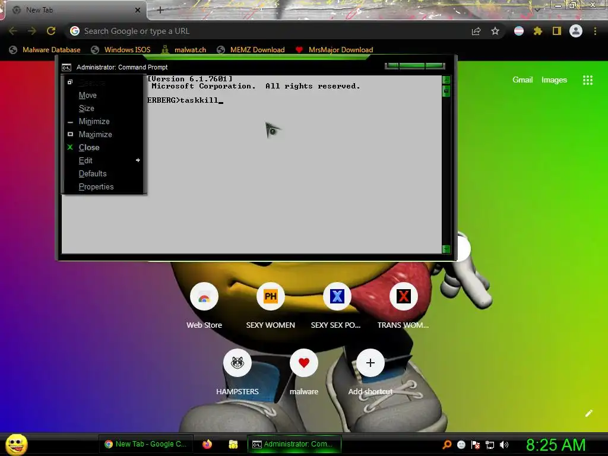Open the HAMPSTERS shortcut
608x456 pixels.
tap(237, 363)
